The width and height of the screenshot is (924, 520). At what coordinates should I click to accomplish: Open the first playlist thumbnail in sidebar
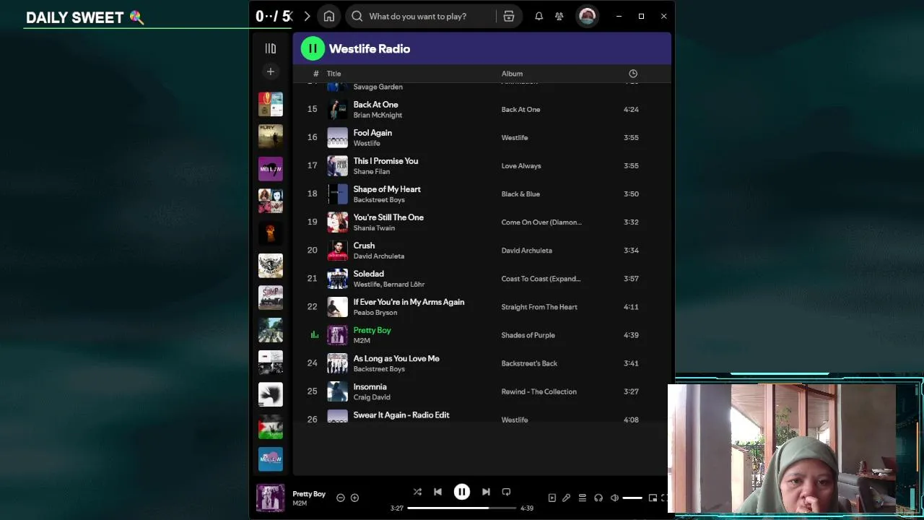click(x=271, y=104)
